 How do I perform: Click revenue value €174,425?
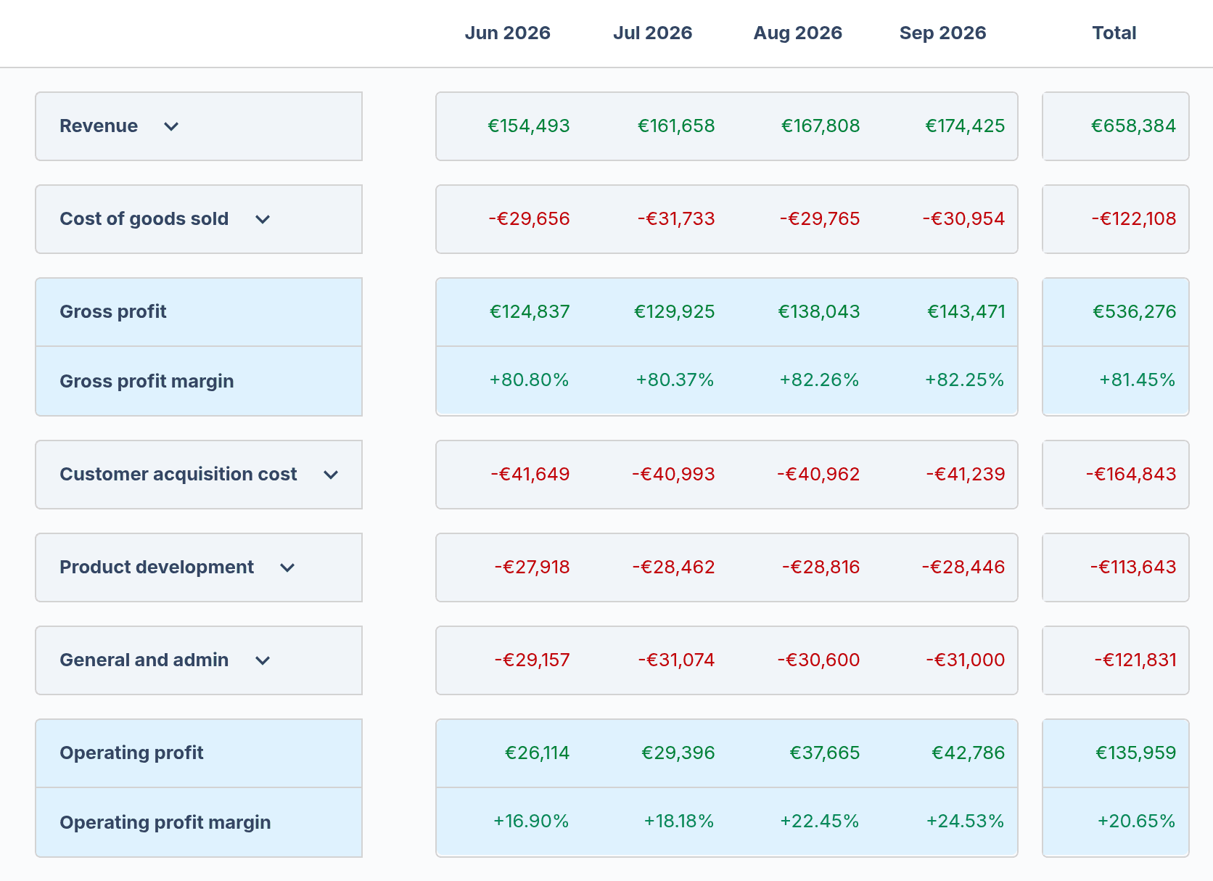point(965,126)
